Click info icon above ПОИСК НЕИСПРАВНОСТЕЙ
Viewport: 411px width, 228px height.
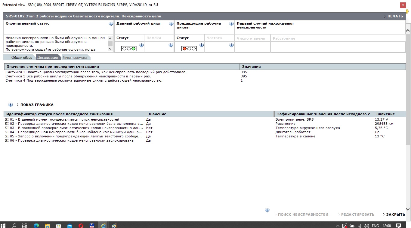[267, 210]
